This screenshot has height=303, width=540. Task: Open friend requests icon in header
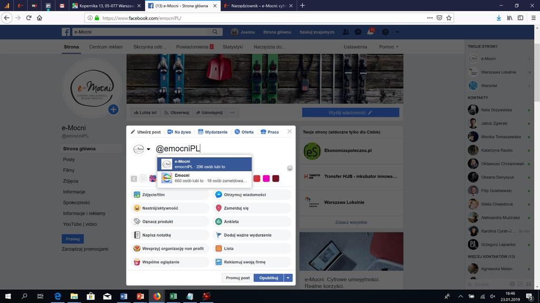click(x=346, y=32)
